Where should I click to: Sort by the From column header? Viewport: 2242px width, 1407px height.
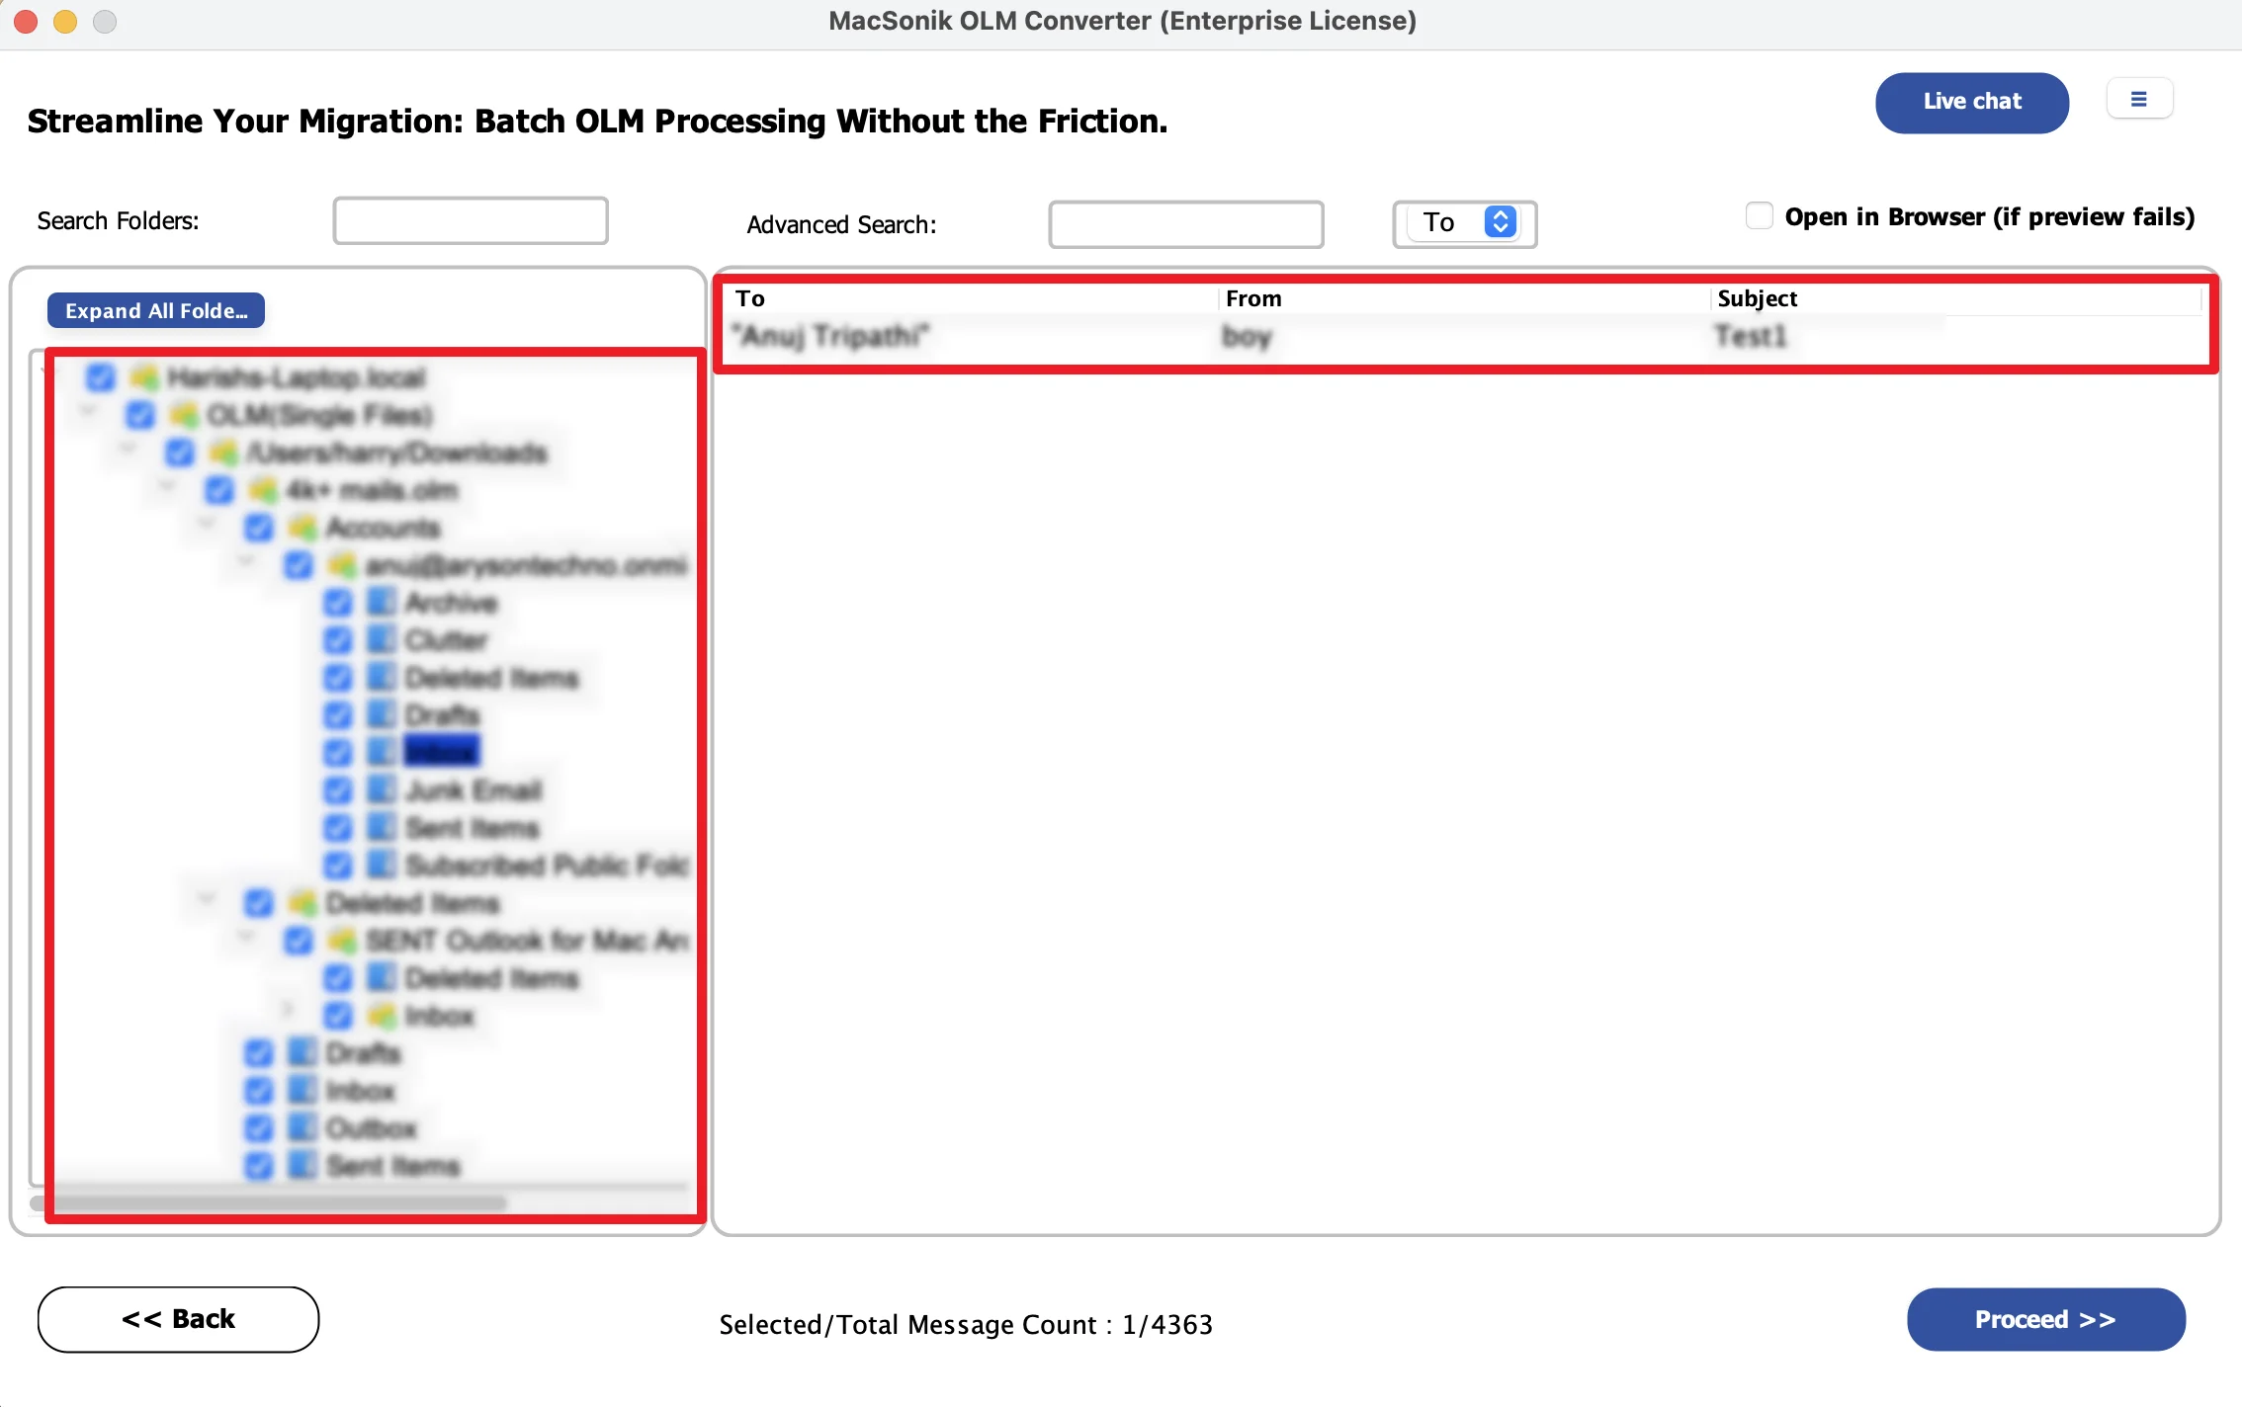coord(1253,298)
